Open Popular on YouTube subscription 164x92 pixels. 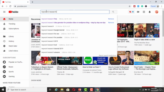pos(14,62)
